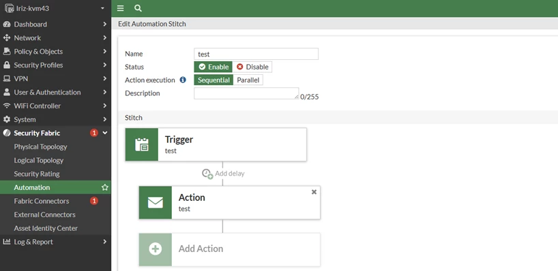
Task: Click the User & Authentication person icon
Action: tap(7, 92)
